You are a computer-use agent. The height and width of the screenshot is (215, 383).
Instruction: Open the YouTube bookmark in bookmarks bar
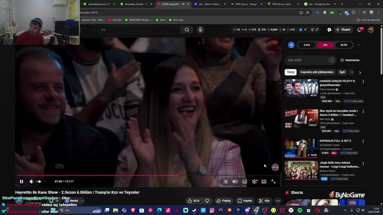[x=115, y=20]
